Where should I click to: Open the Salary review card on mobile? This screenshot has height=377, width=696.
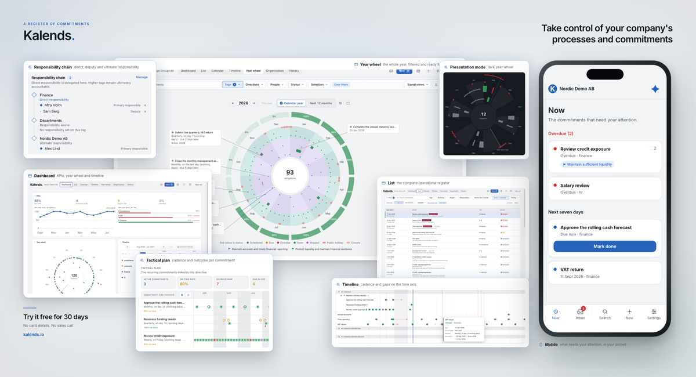[x=605, y=188]
